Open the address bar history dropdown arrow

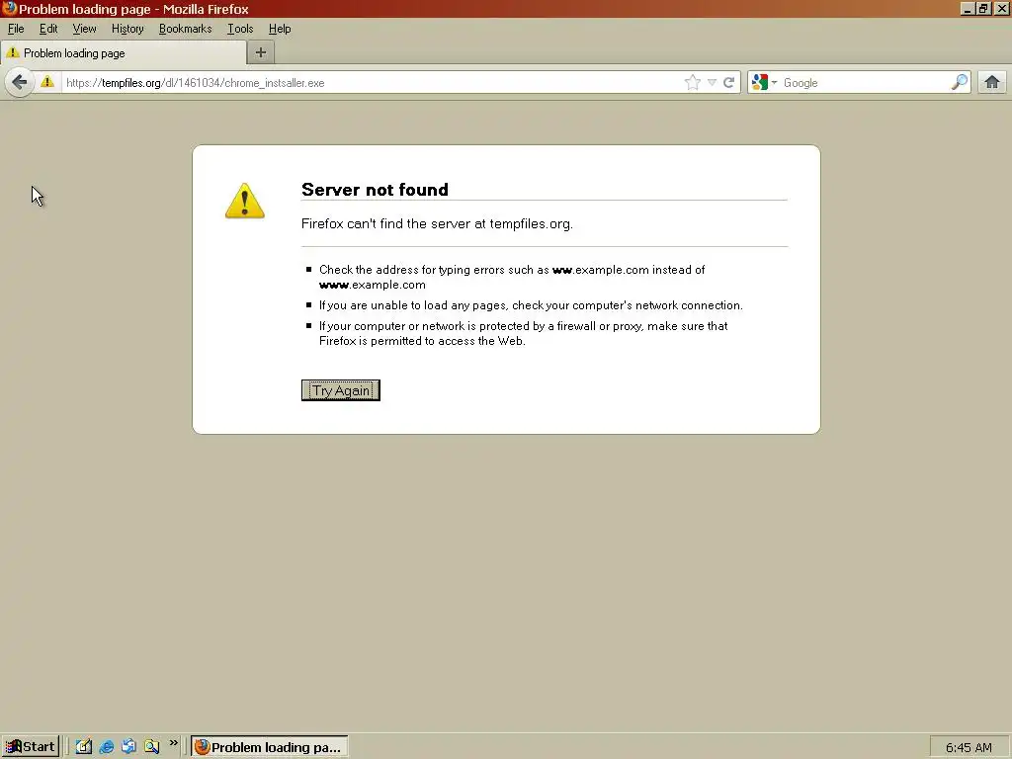[x=712, y=83]
